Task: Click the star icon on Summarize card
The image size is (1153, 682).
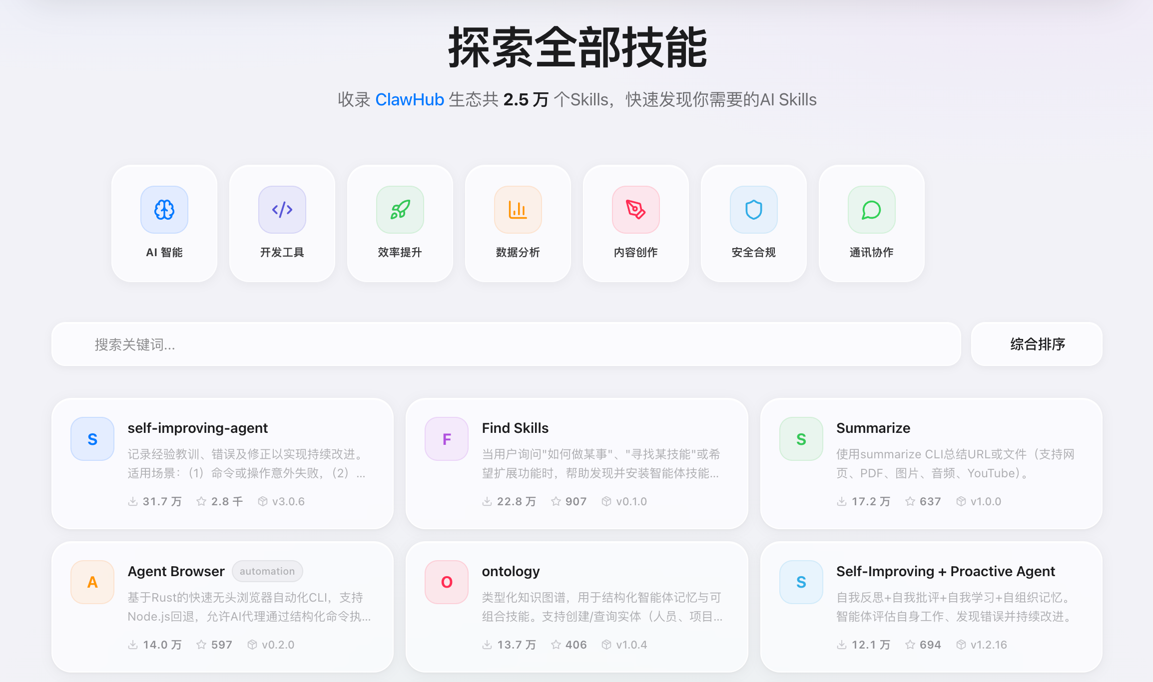Action: pyautogui.click(x=910, y=501)
